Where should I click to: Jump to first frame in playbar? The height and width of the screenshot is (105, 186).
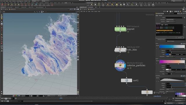(x=2, y=99)
